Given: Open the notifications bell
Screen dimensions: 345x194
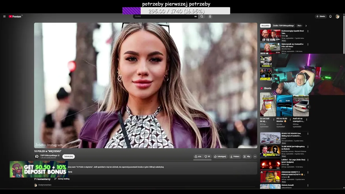Looking at the screenshot, I should pos(330,16).
